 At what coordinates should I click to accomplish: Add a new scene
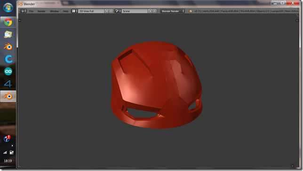tap(150, 11)
